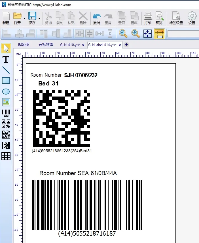This screenshot has height=243, width=199.
Task: Click the align bottom edges icon
Action: [x=68, y=33]
